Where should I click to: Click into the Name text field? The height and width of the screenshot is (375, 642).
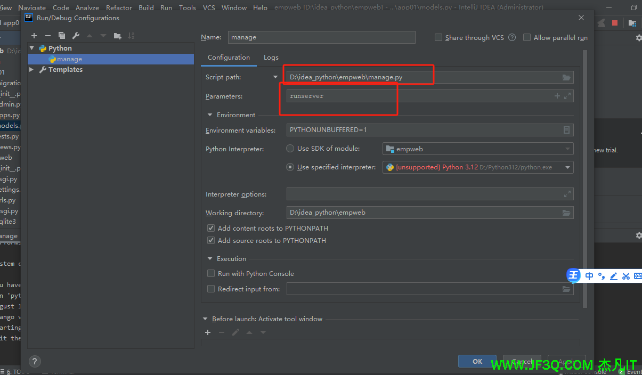321,37
